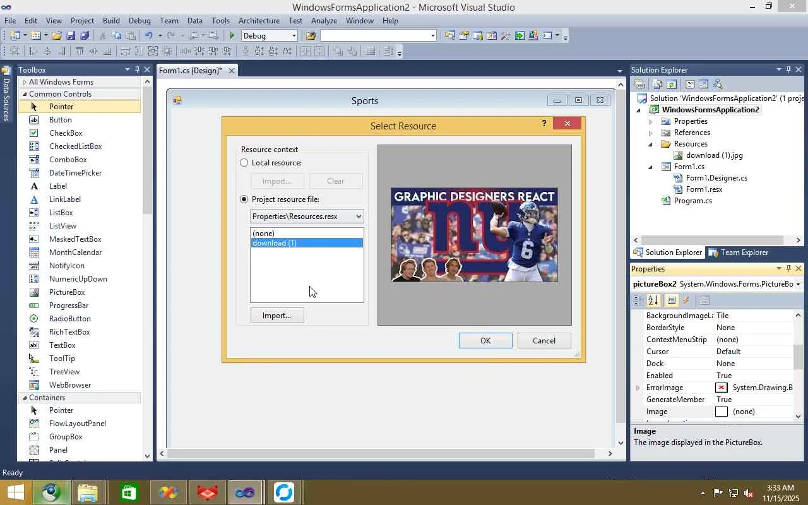
Task: Show Events with the lightning bolt icon
Action: (686, 300)
